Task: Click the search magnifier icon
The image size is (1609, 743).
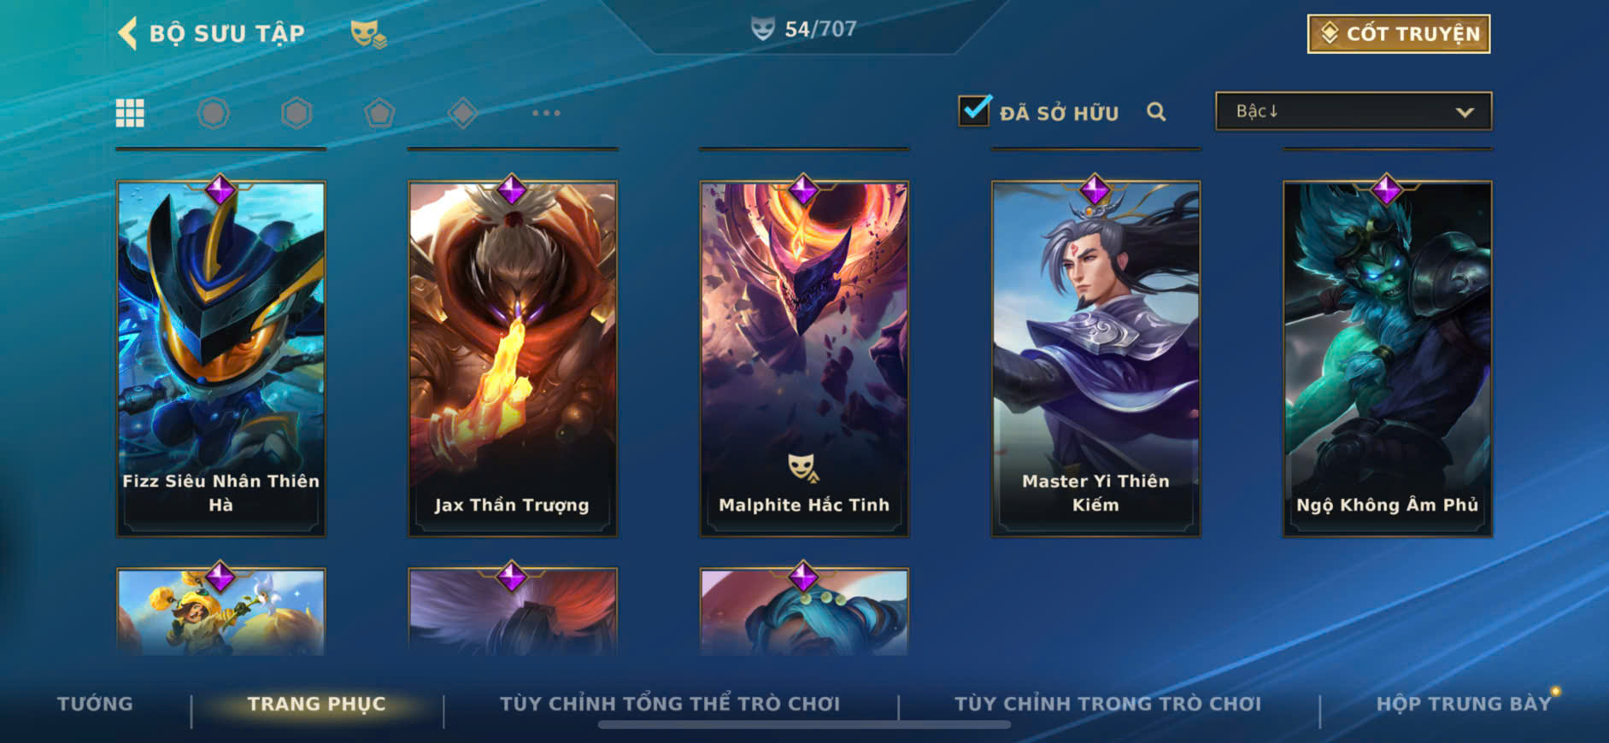Action: (1156, 112)
